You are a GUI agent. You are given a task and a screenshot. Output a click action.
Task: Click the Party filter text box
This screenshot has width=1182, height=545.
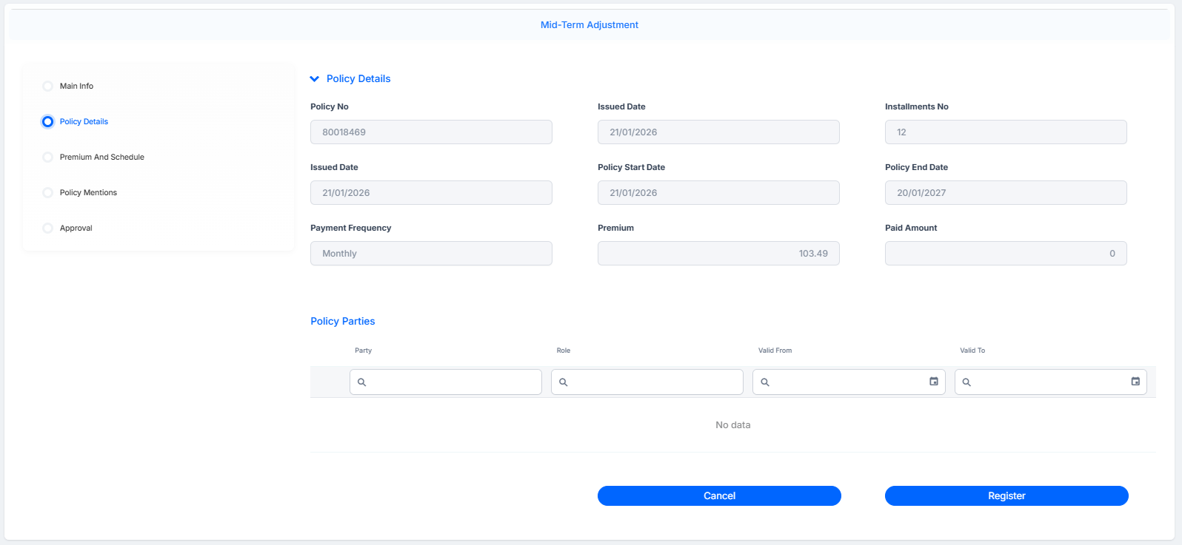(446, 382)
